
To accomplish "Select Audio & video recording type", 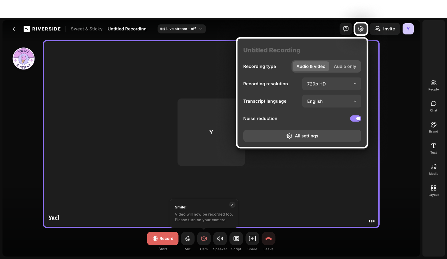I will pos(311,66).
